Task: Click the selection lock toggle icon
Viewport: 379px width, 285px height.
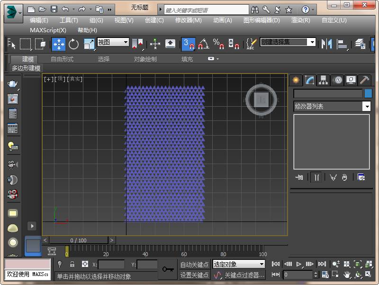Action: pyautogui.click(x=72, y=264)
